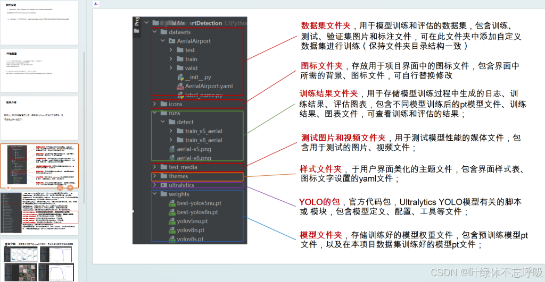Viewport: 545px width, 282px height.
Task: Select the 模型文件夹 red heading text
Action: tap(321, 235)
